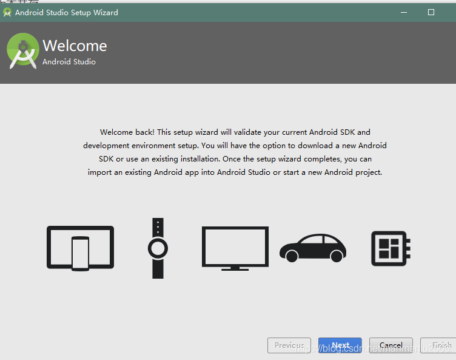Maximize the Setup Wizard window
The image size is (456, 360).
pyautogui.click(x=431, y=12)
